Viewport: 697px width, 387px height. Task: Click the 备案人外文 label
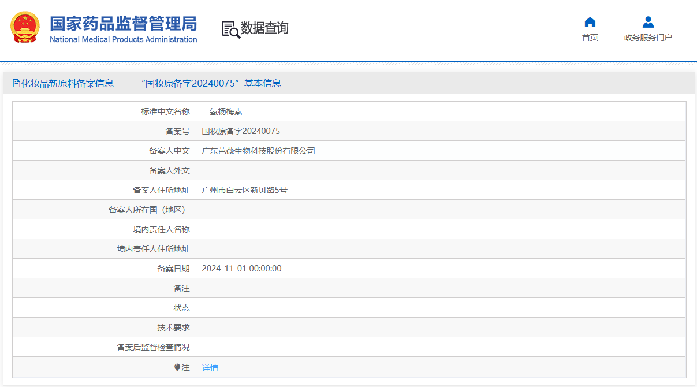[x=169, y=170]
